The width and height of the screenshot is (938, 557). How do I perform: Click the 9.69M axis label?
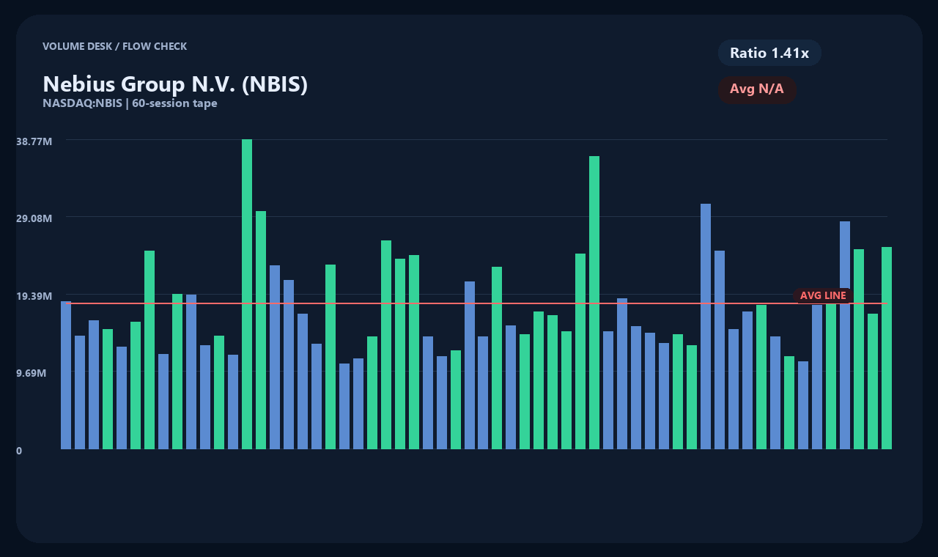tap(32, 373)
